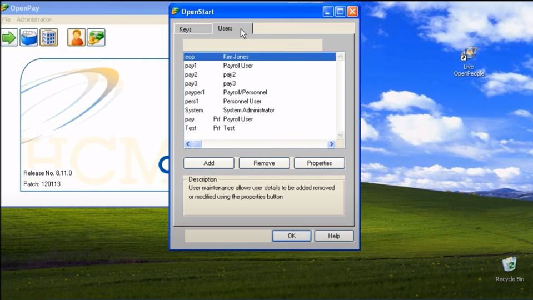This screenshot has width=533, height=300.
Task: Click user list scroll down arrow
Action: [340, 135]
